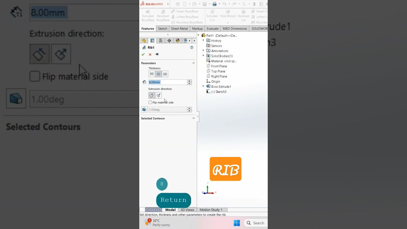Click the Home icon in the top toolbar
Screen dimensions: 407x229
178,4
